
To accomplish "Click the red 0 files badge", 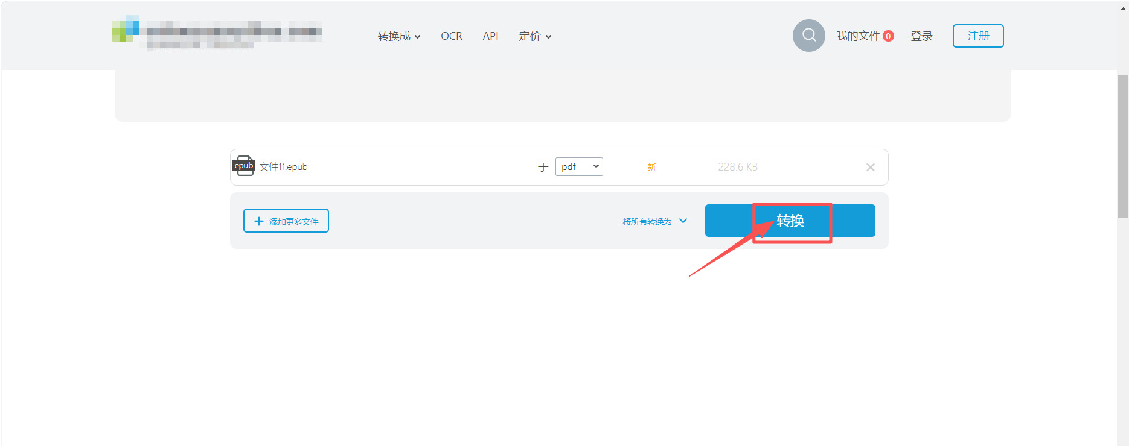I will [x=888, y=36].
